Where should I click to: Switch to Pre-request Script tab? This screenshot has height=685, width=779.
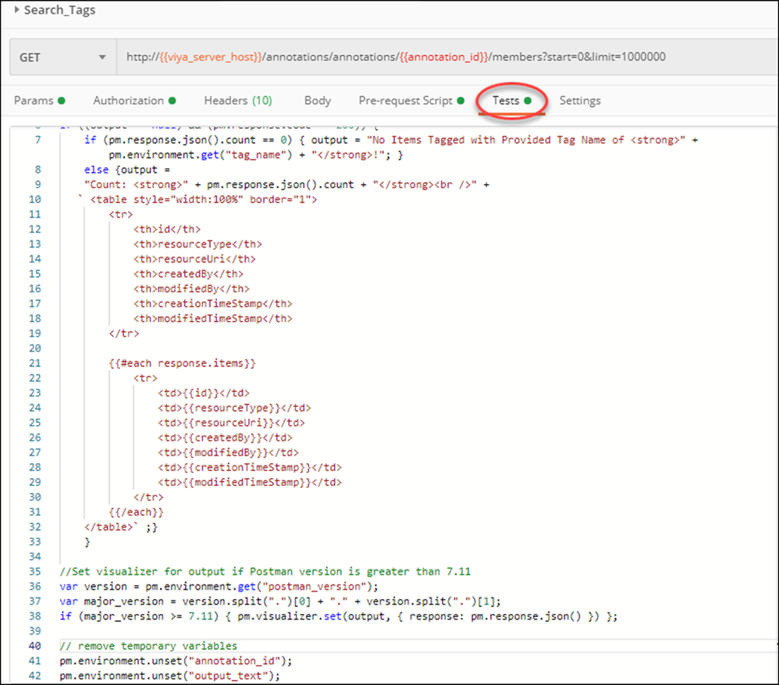point(411,101)
